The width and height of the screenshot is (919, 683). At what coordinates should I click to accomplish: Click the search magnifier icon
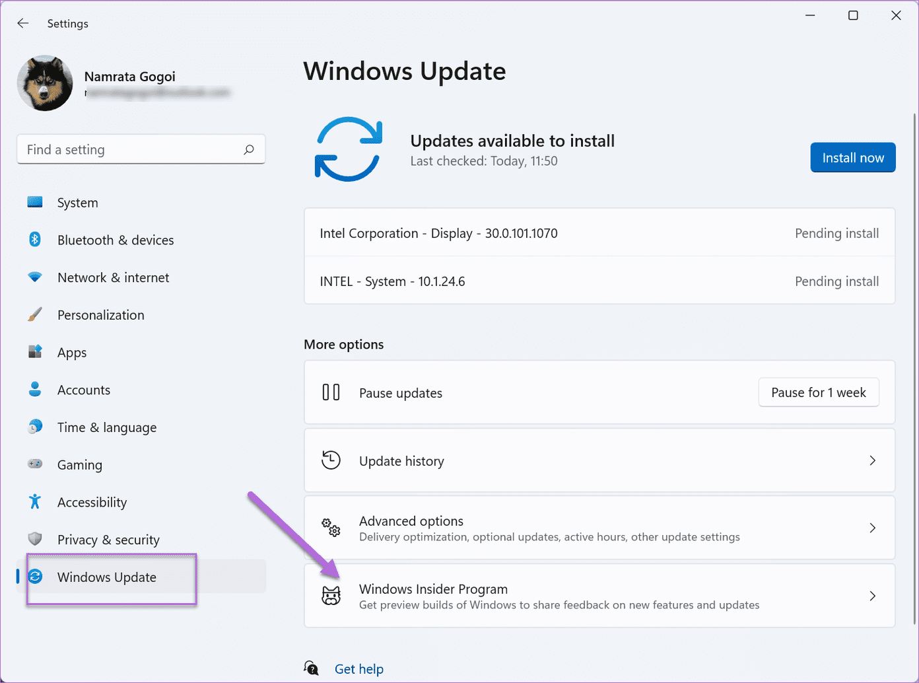[249, 150]
